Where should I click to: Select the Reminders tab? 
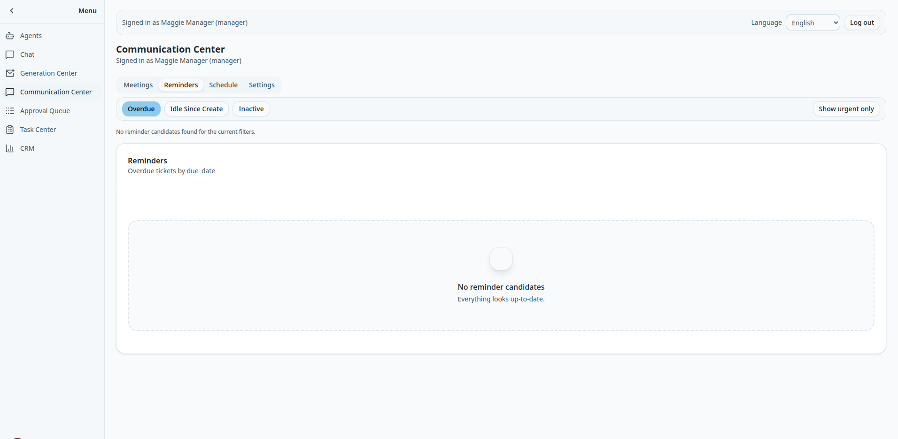point(181,85)
